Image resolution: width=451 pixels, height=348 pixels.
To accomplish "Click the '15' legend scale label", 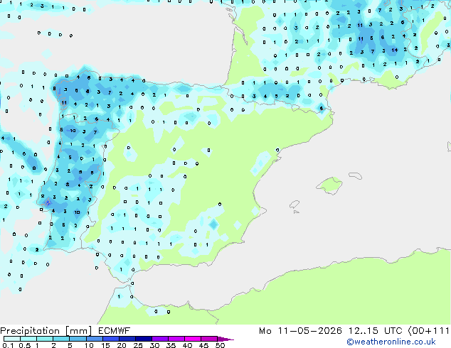I will pyautogui.click(x=105, y=345).
